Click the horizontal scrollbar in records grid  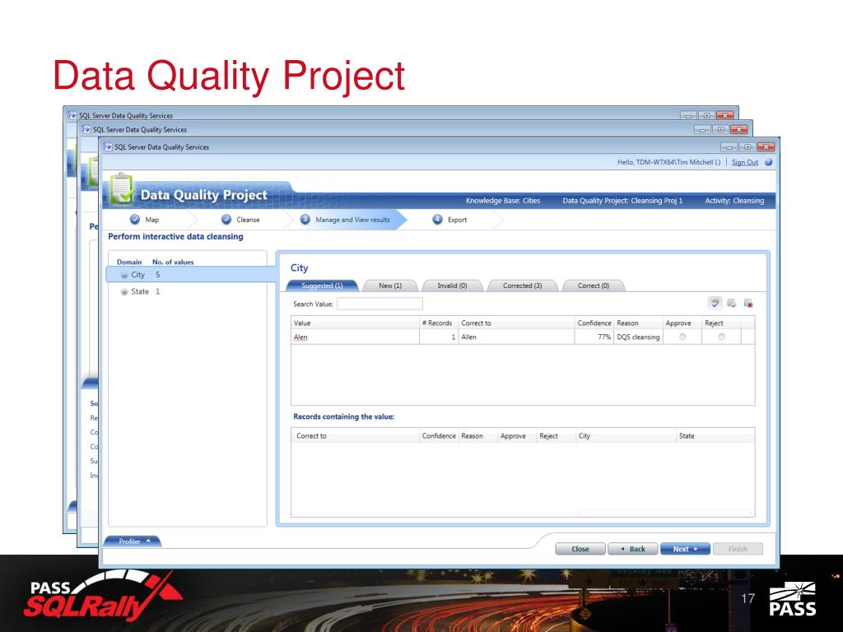664,513
